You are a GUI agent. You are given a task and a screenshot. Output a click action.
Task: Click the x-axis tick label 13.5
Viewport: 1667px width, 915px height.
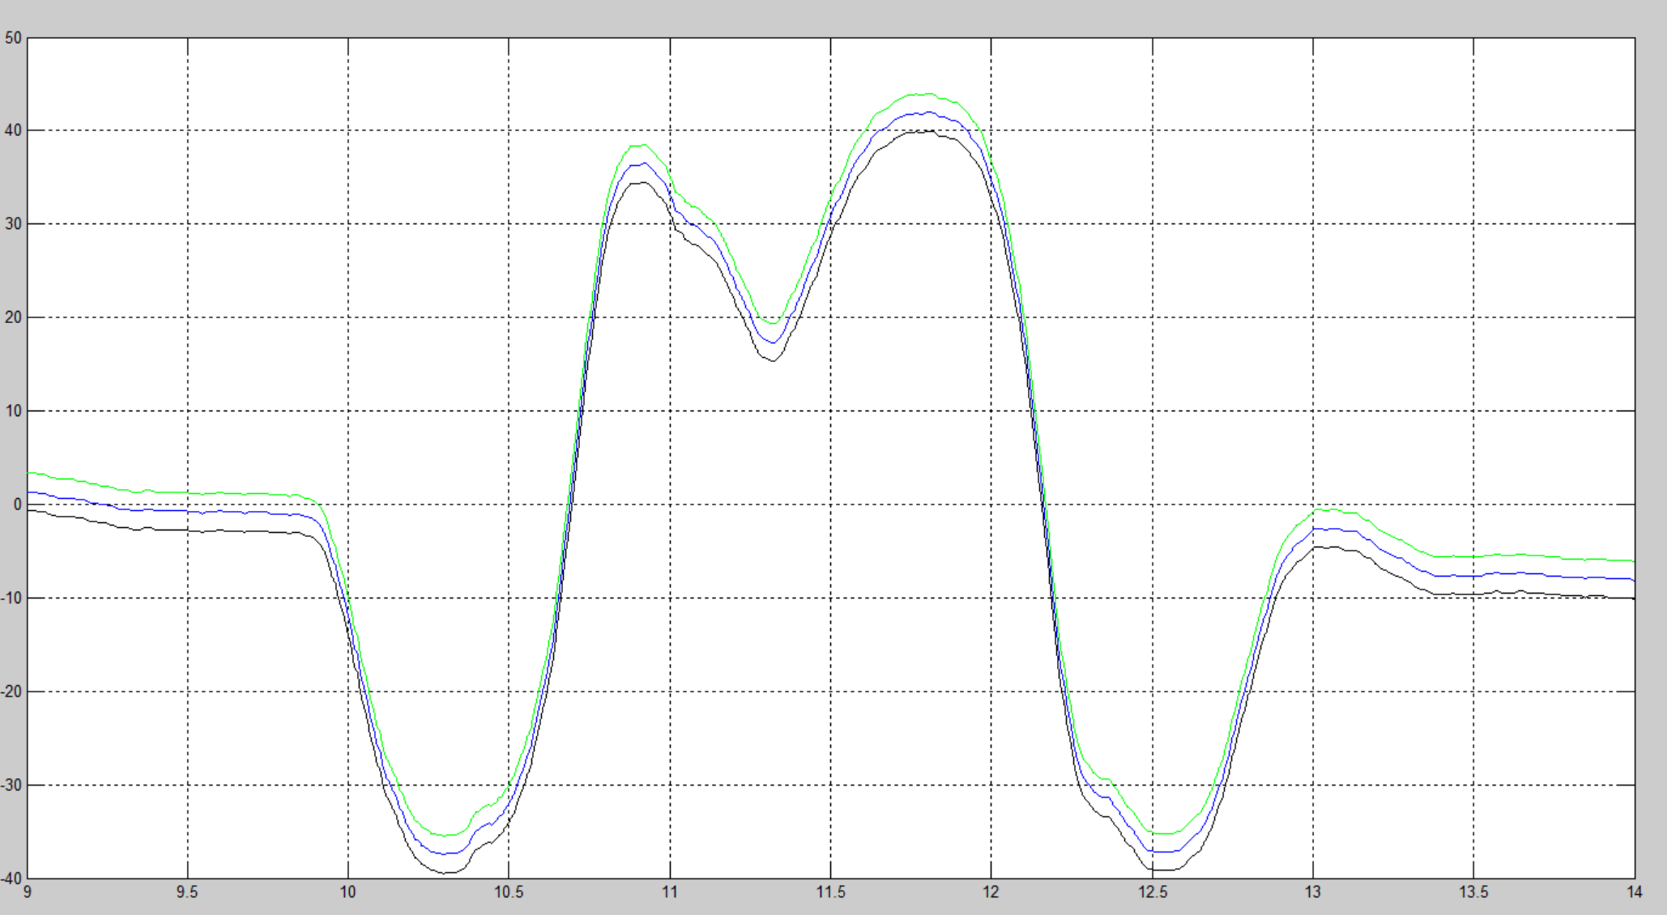(1473, 892)
